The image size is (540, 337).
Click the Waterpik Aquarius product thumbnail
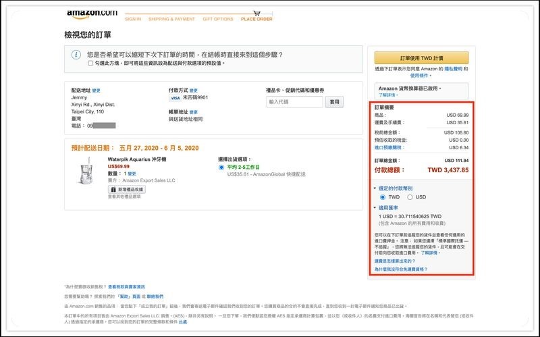coord(86,171)
